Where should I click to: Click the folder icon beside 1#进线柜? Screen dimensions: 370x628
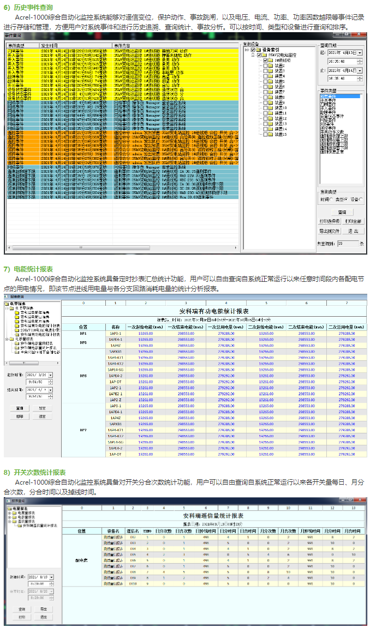click(271, 60)
